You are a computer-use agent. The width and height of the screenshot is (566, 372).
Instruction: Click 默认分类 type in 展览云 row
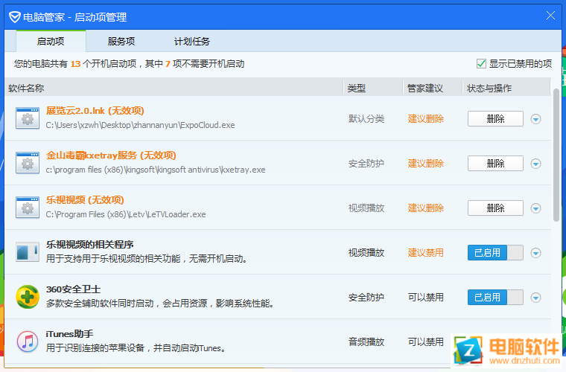point(366,118)
